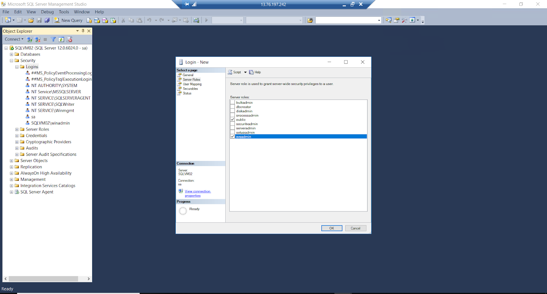This screenshot has height=294, width=547.
Task: Expand the Credentials folder
Action: 17,136
